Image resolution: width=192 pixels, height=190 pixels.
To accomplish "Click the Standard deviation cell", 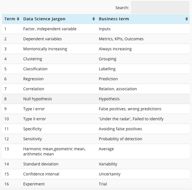I will [x=41, y=164].
